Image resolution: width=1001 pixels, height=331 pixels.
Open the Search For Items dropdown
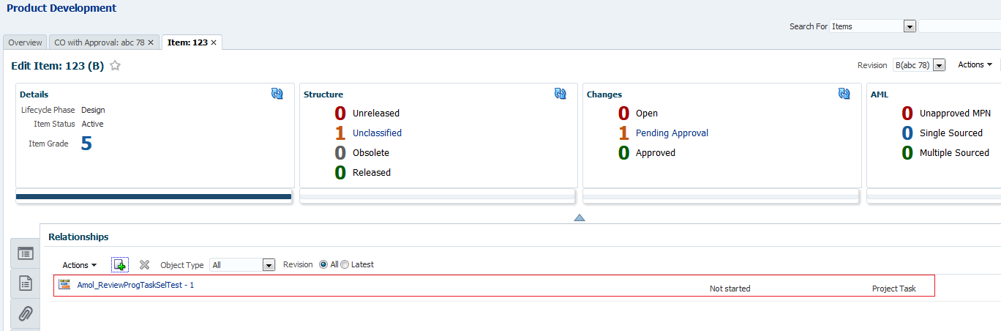click(x=910, y=26)
